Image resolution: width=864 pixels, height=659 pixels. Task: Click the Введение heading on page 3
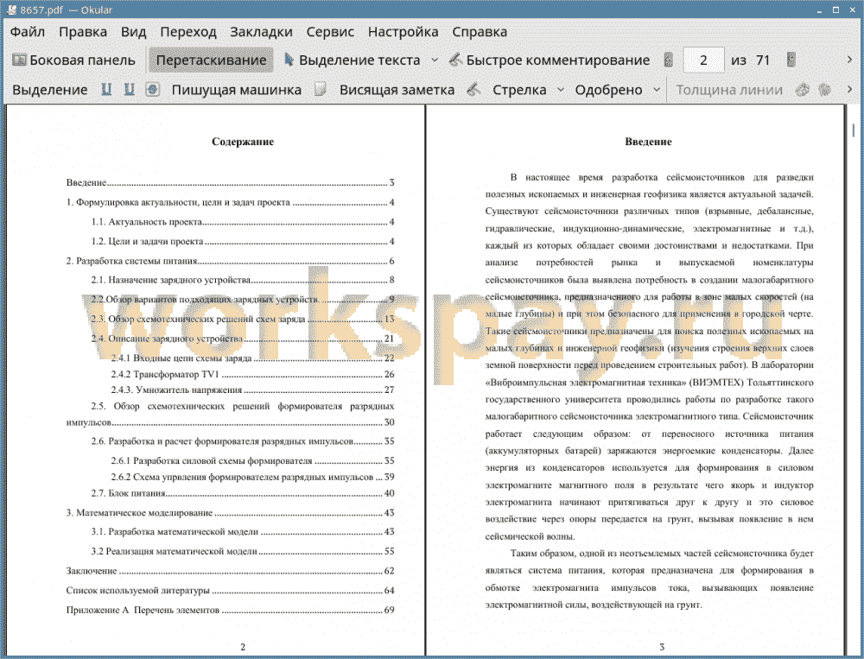(x=648, y=142)
